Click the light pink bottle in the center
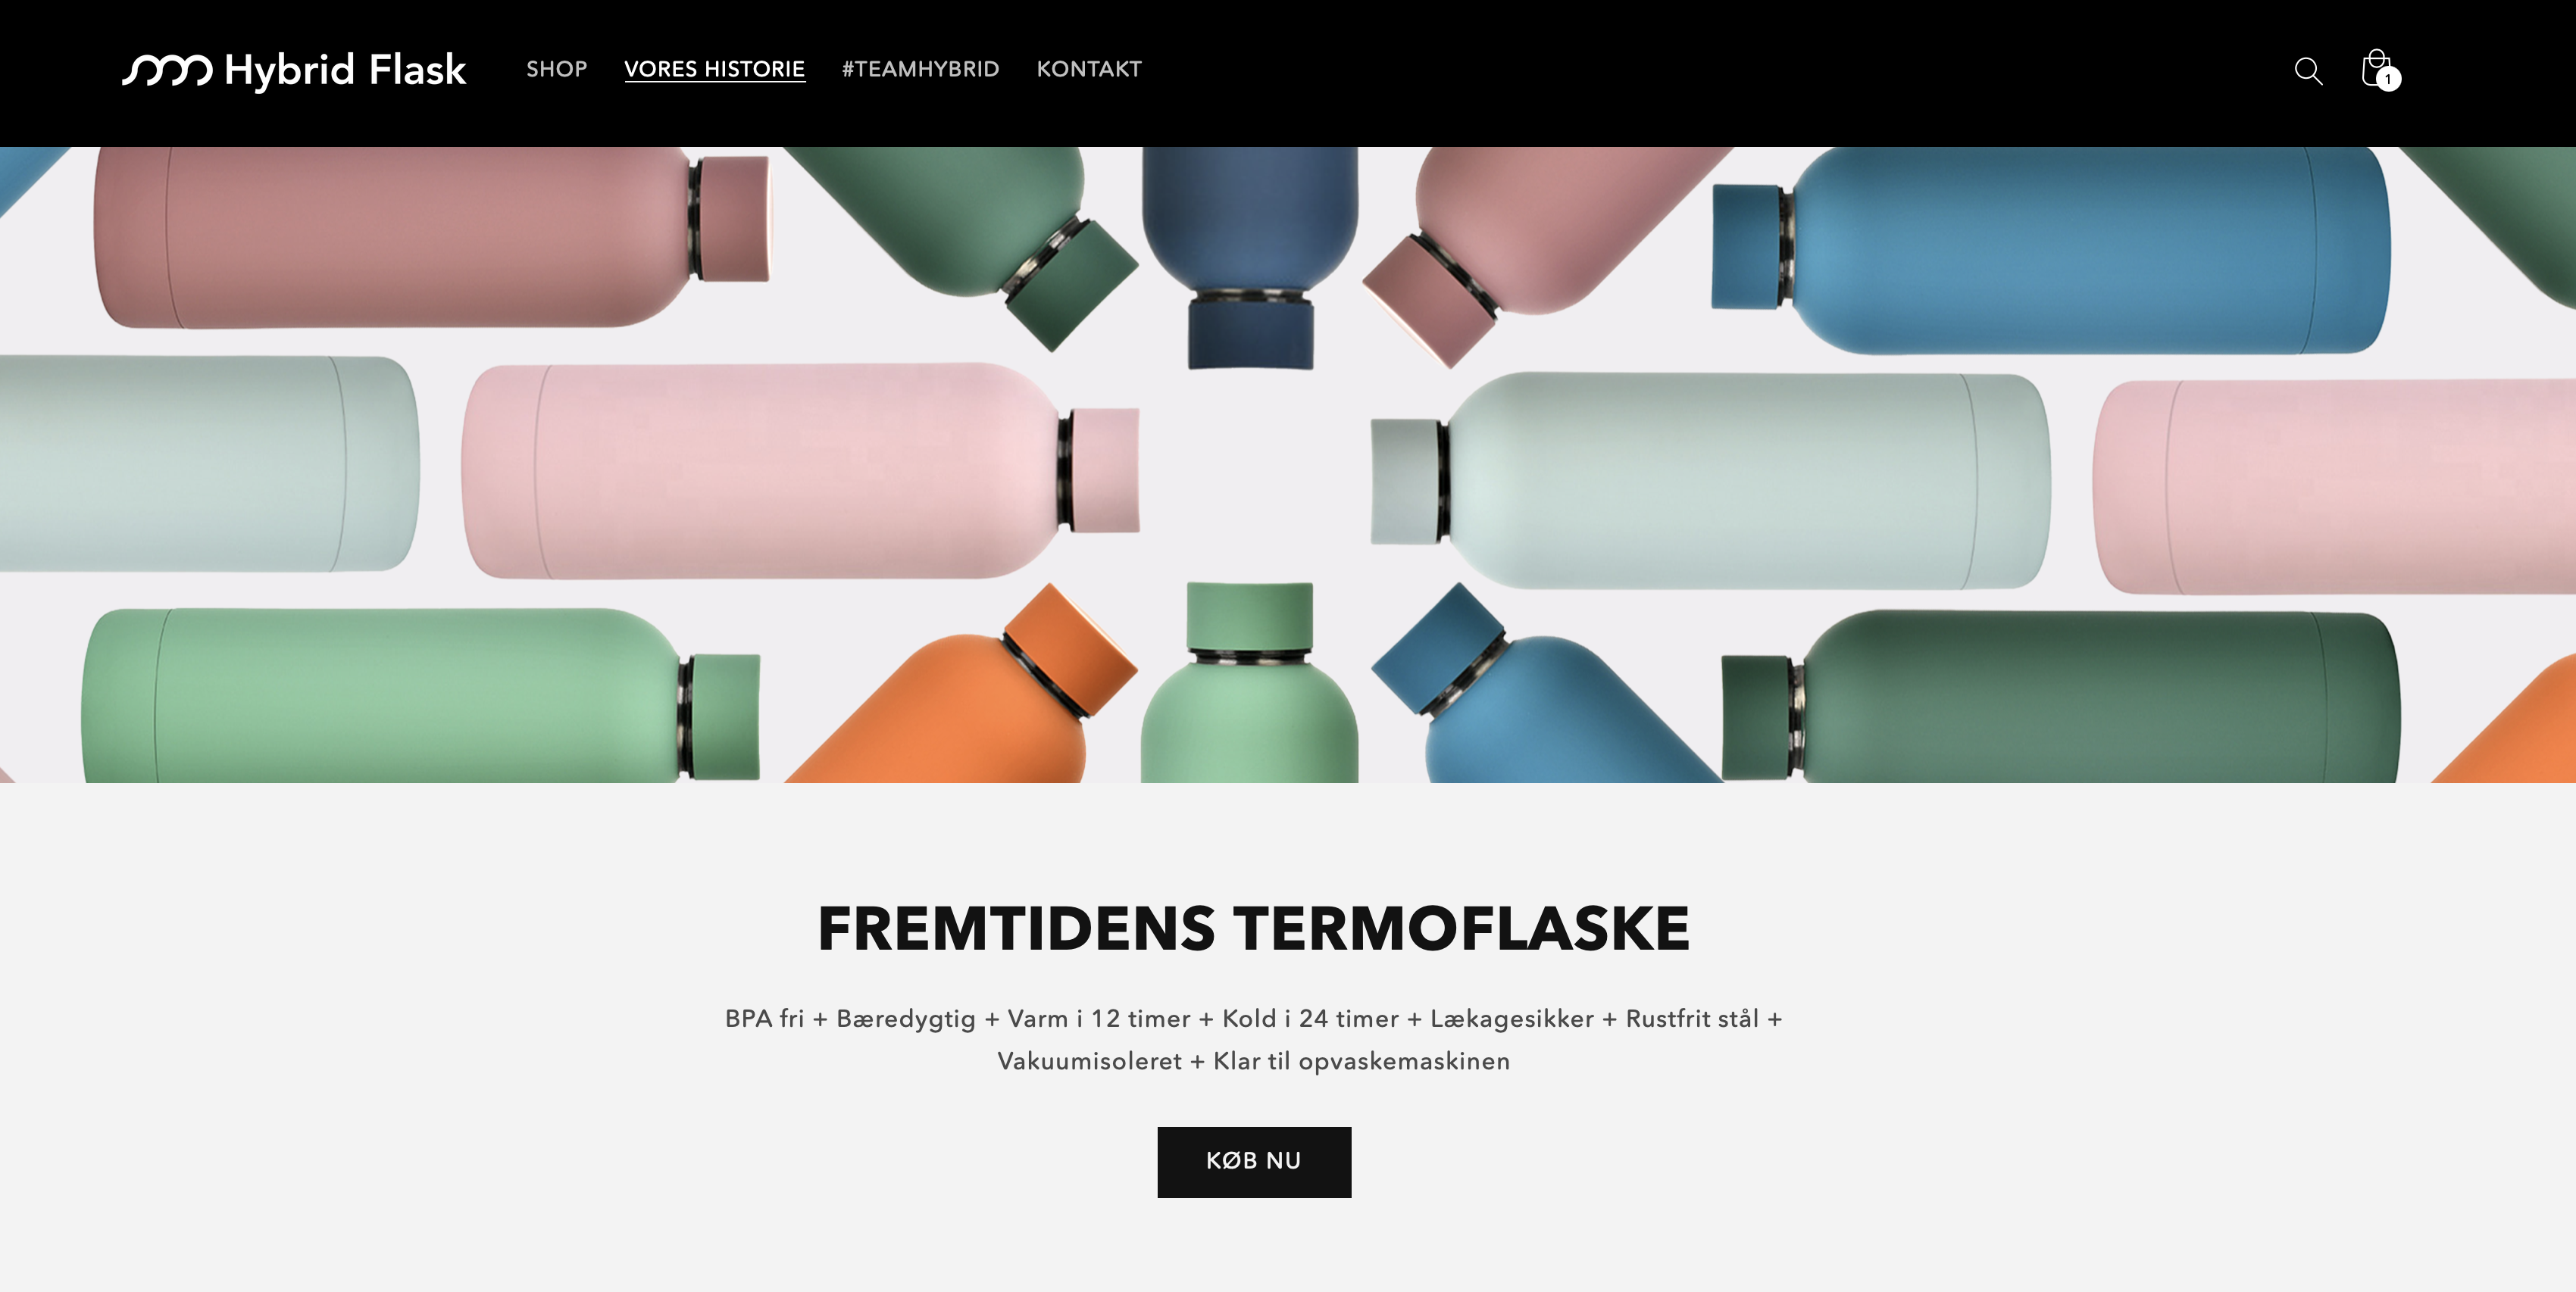The height and width of the screenshot is (1292, 2576). tap(800, 470)
